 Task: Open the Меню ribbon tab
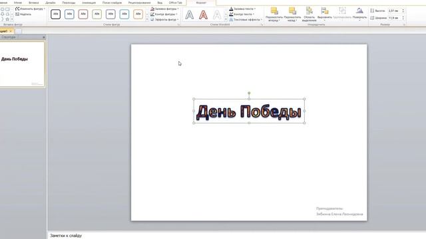(x=18, y=3)
